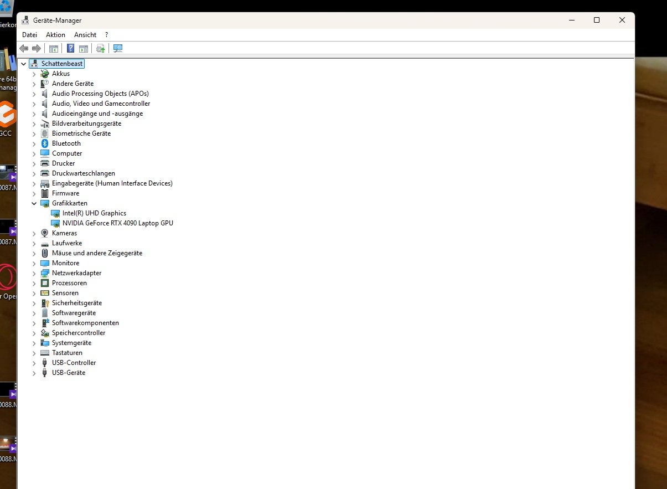Image resolution: width=667 pixels, height=489 pixels.
Task: Click the Geräte-Manager title bar icon
Action: click(x=25, y=20)
